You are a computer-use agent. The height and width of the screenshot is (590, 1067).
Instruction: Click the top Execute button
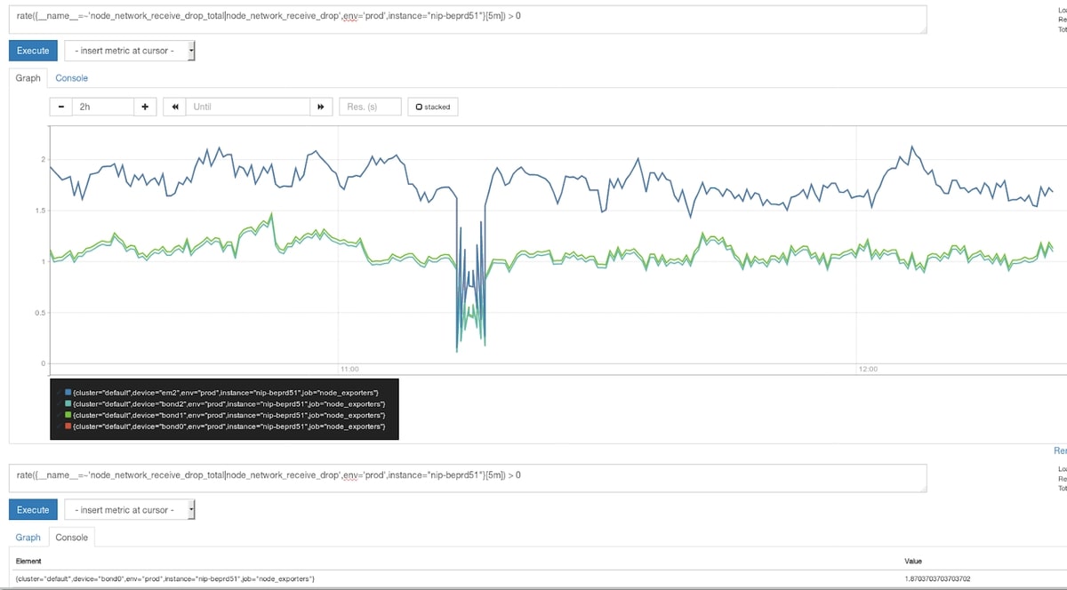click(32, 51)
